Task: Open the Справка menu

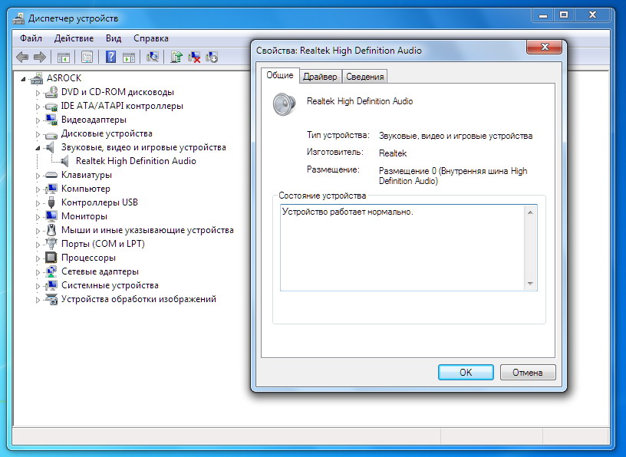Action: pyautogui.click(x=151, y=38)
